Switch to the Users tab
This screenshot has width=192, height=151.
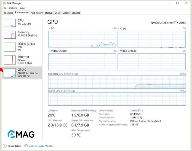pos(57,13)
